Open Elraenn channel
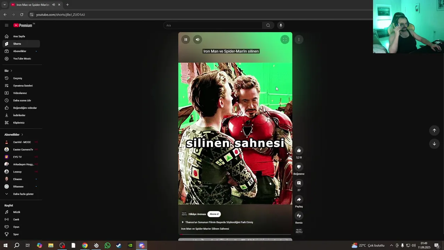This screenshot has width=444, height=250. pos(21,179)
